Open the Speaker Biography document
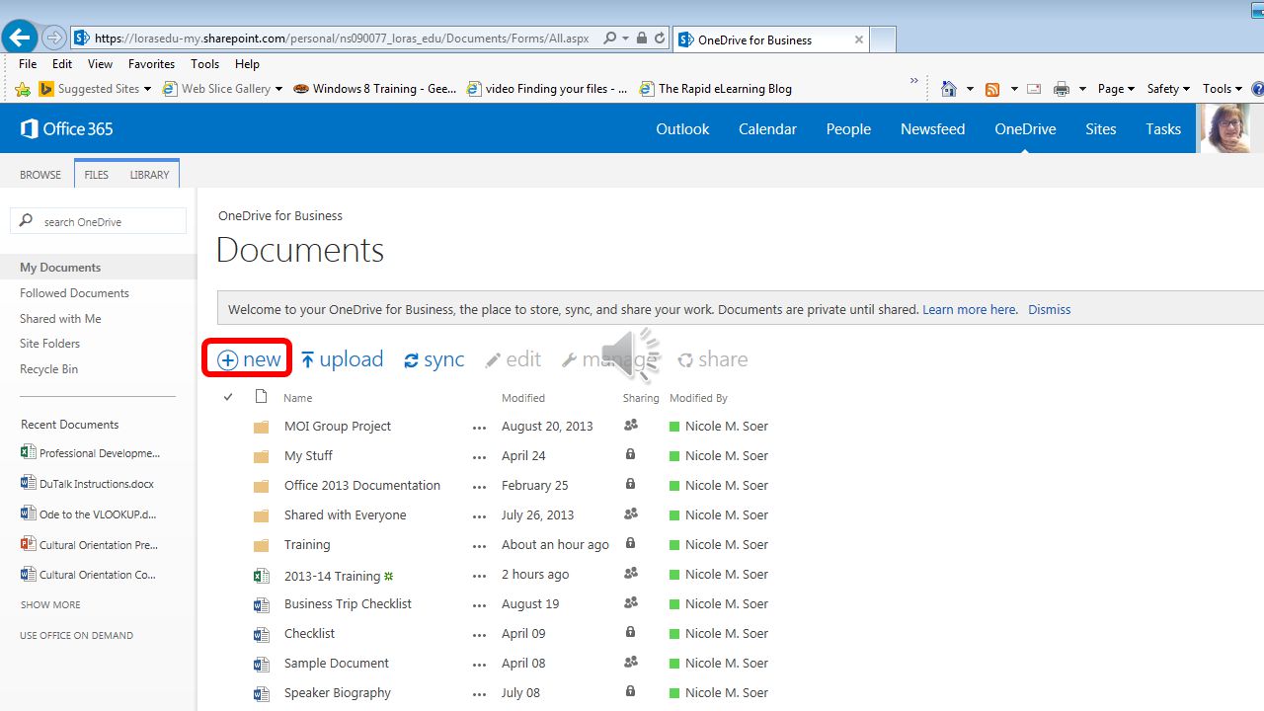1264x711 pixels. [337, 693]
